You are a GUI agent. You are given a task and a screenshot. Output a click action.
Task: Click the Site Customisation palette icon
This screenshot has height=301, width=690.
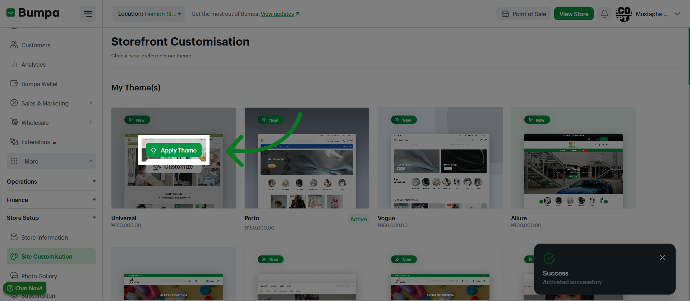pyautogui.click(x=14, y=256)
